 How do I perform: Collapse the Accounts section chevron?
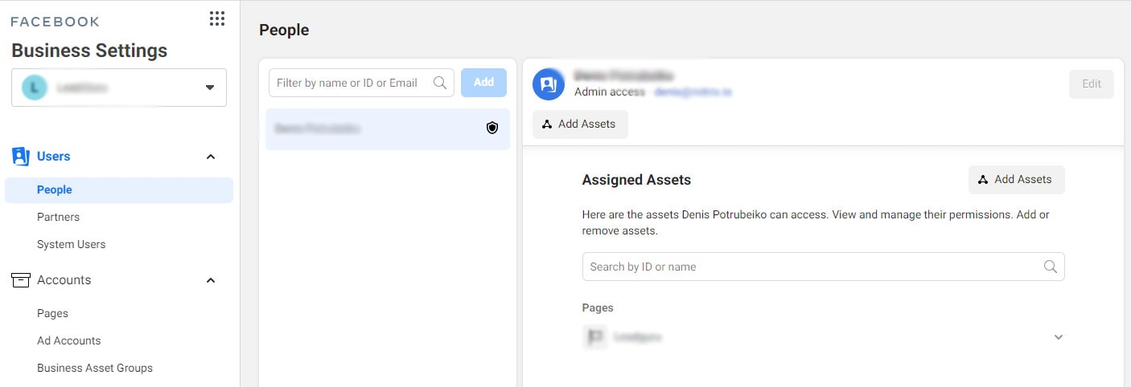point(211,280)
